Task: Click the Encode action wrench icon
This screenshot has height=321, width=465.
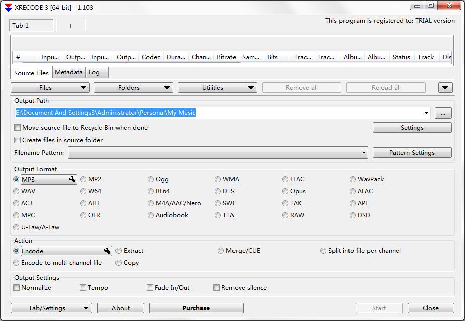Action: click(107, 251)
